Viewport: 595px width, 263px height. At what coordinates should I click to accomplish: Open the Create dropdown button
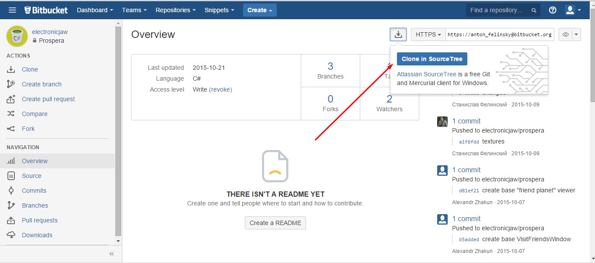(260, 10)
